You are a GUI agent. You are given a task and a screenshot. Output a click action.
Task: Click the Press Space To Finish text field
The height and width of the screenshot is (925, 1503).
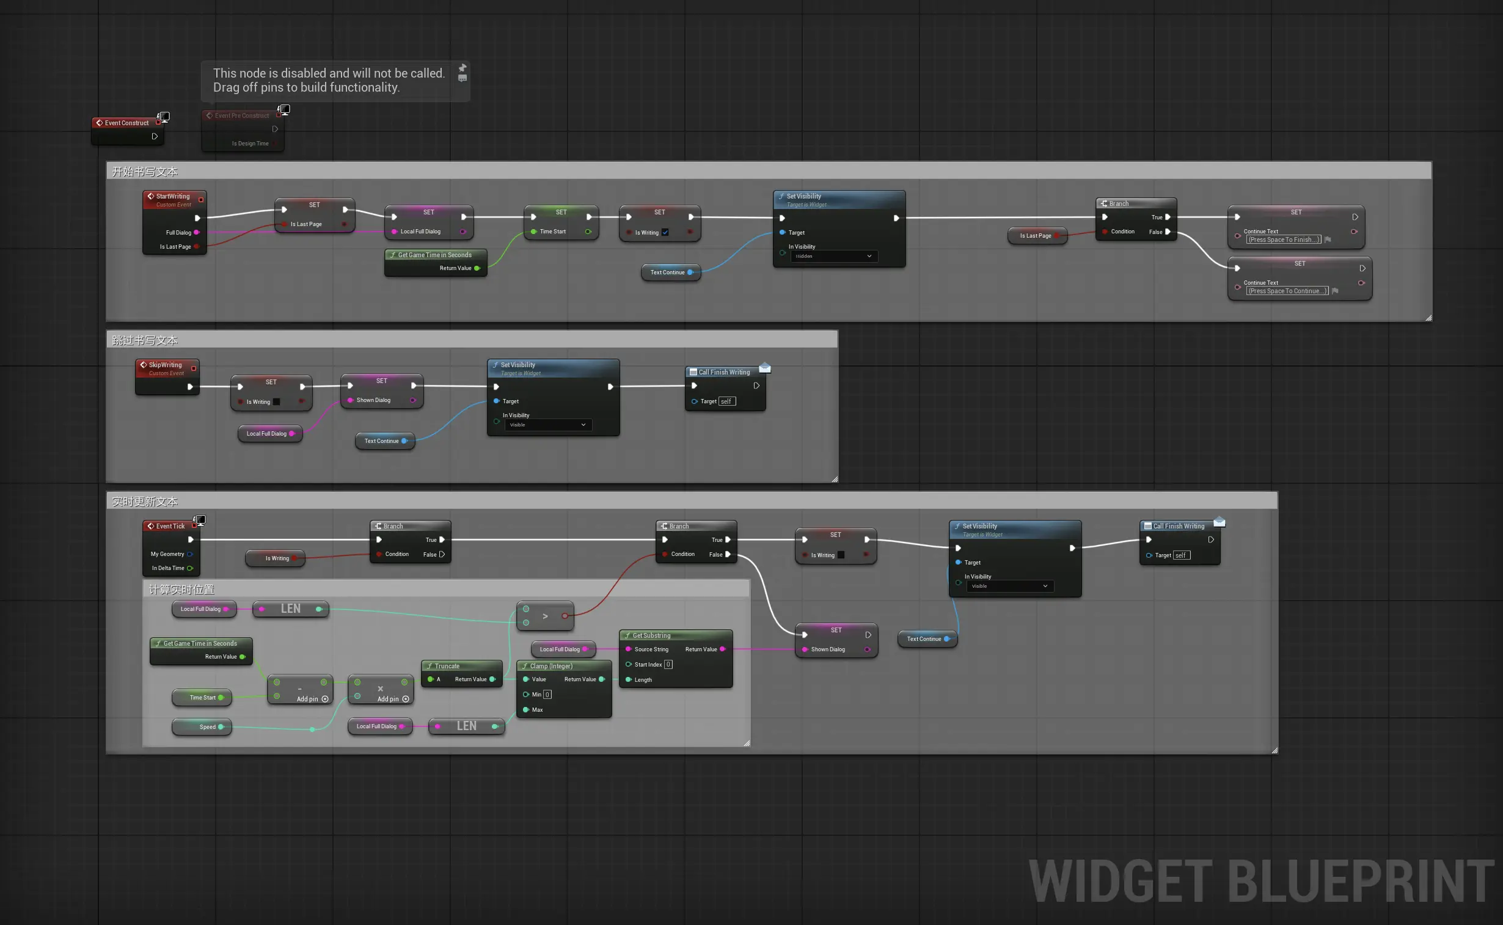pos(1284,240)
